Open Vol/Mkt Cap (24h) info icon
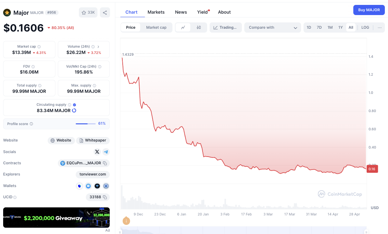This screenshot has width=388, height=234. click(x=100, y=67)
